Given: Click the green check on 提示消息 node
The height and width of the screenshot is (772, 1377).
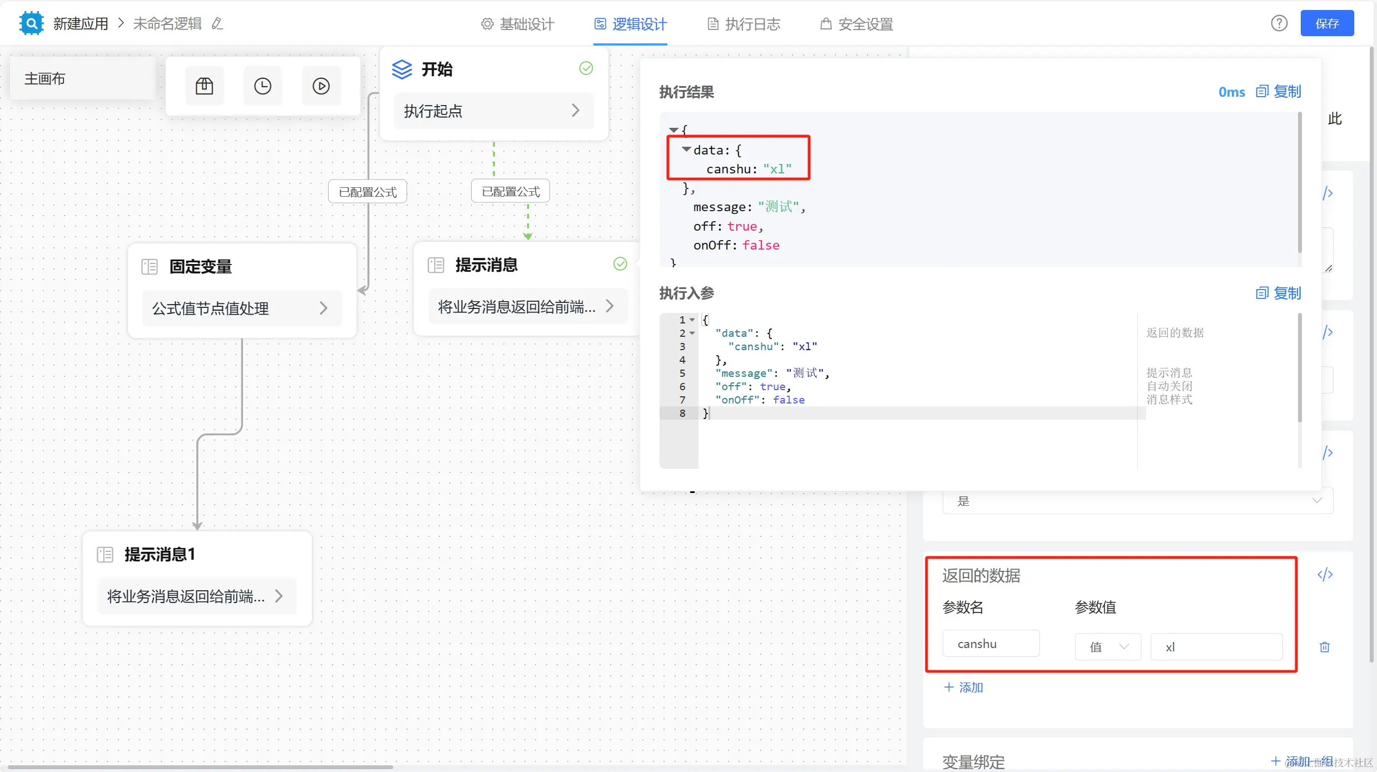Looking at the screenshot, I should (x=620, y=264).
